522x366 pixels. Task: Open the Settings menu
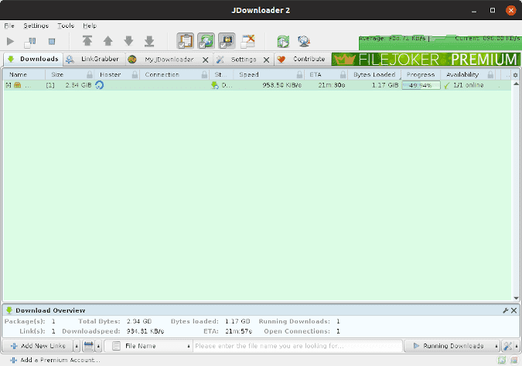pyautogui.click(x=36, y=26)
